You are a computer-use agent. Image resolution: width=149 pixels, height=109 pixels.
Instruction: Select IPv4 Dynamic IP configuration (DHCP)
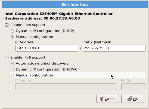(12, 31)
